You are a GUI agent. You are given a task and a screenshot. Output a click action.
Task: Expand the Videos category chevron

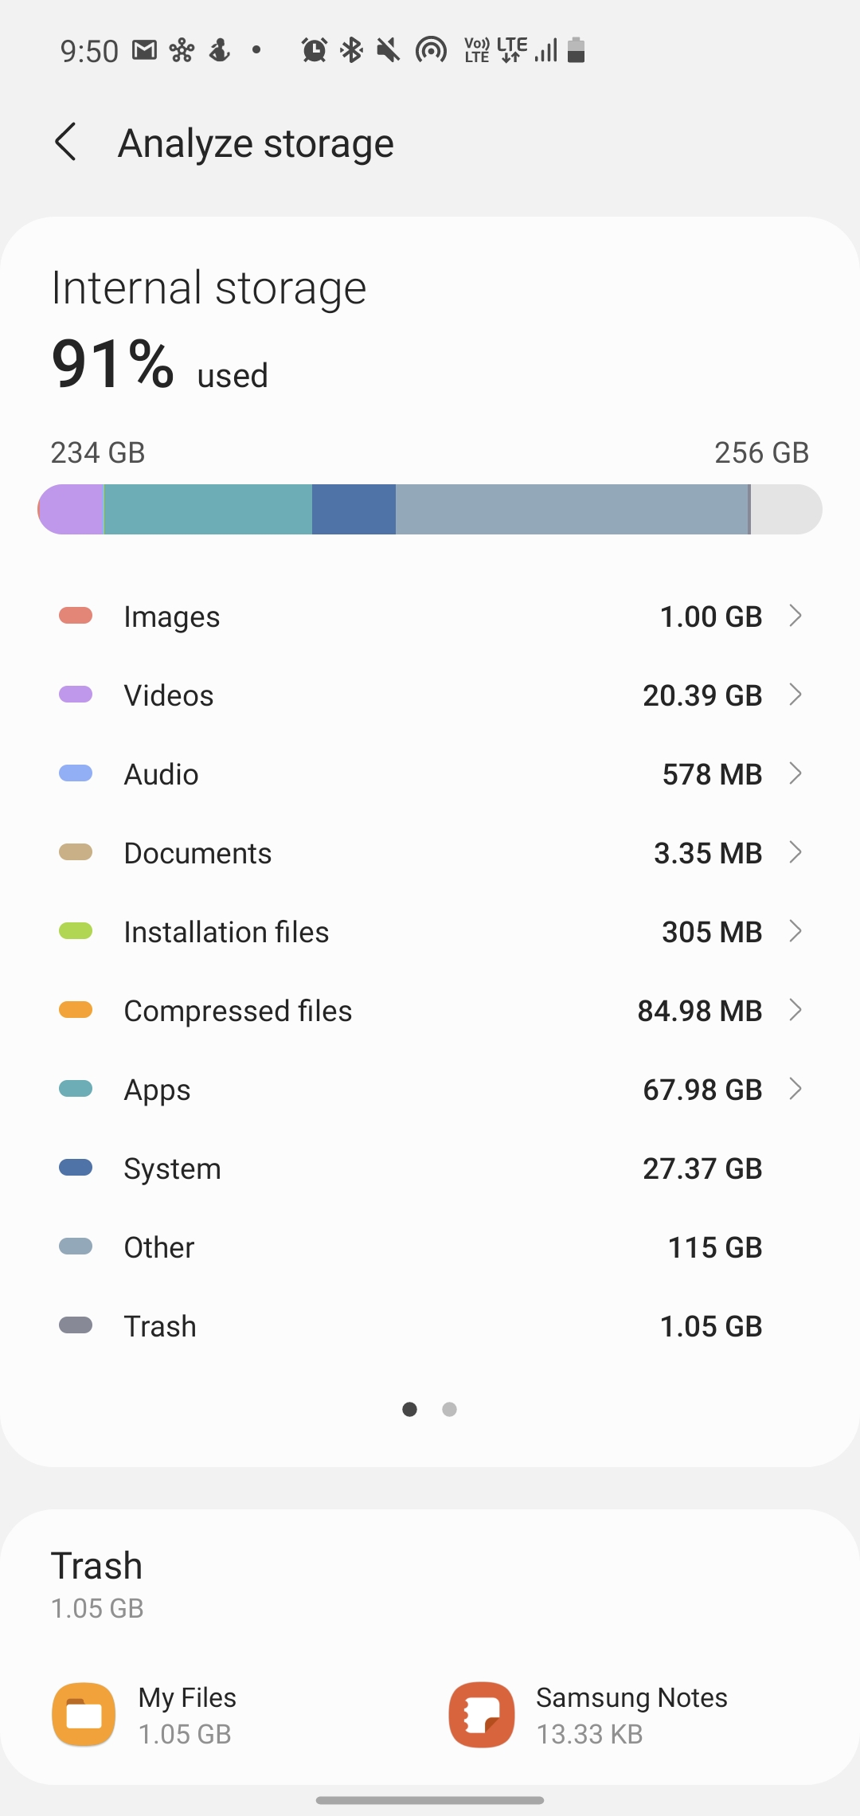795,695
